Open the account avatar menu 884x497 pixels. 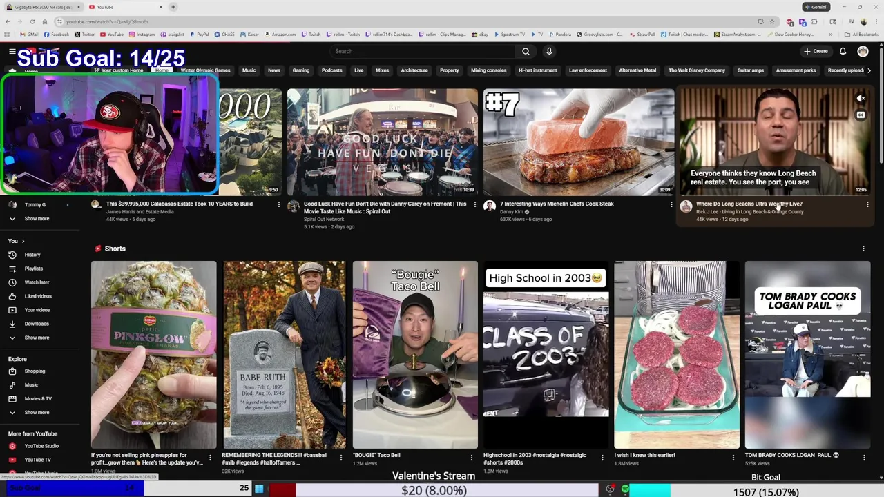863,51
